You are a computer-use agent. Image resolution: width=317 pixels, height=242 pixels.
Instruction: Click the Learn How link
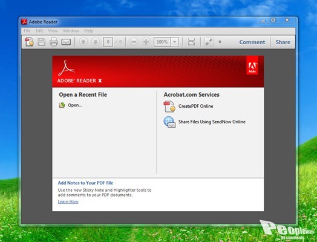pos(68,201)
